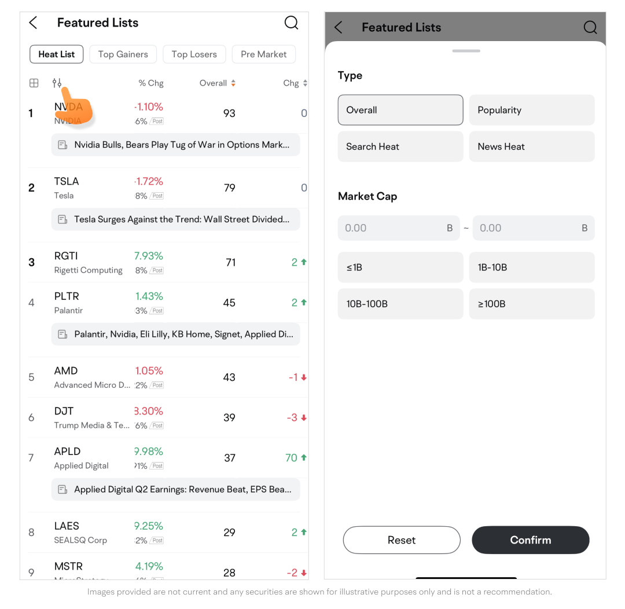Viewport: 625px width, 609px height.
Task: Click the news icon beside Nvidia headline
Action: point(62,145)
